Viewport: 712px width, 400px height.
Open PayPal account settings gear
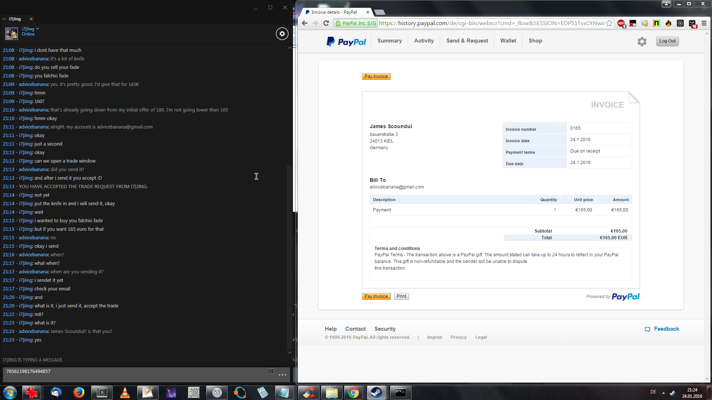point(642,41)
